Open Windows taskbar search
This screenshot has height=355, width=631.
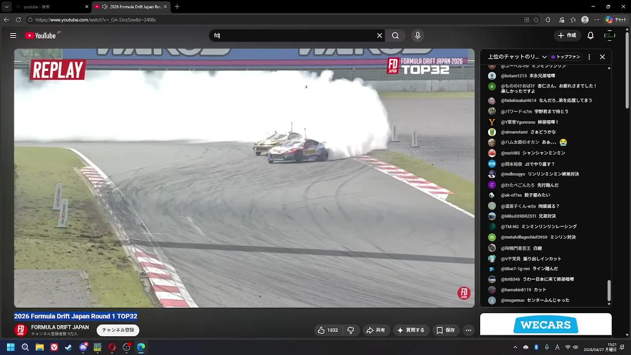coord(25,347)
